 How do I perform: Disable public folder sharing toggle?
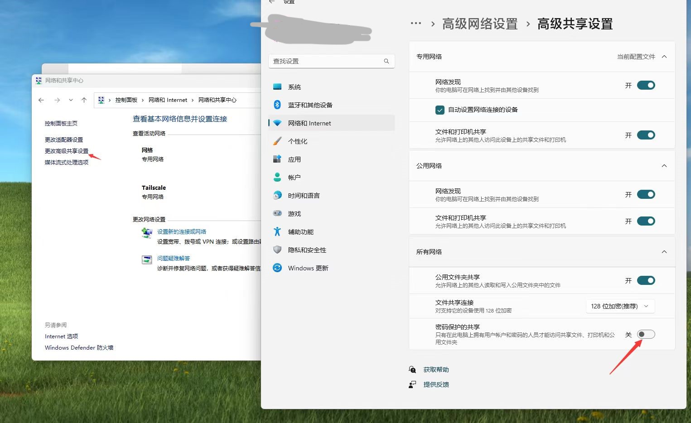(646, 280)
